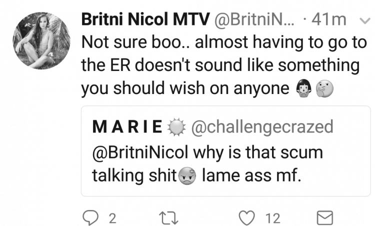The image size is (375, 226).
Task: Retweet using the retweet arrows icon
Action: click(x=168, y=217)
